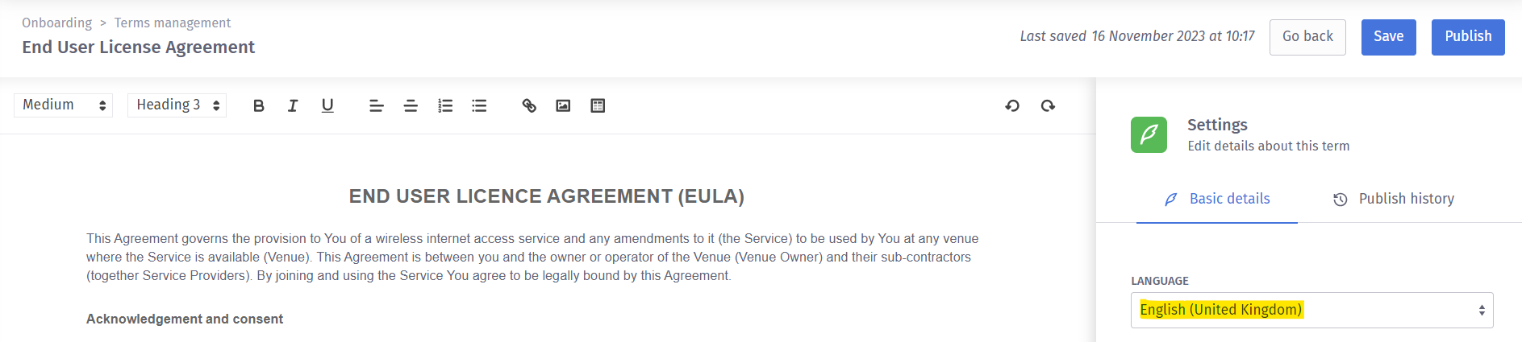Insert a bulleted list

(479, 105)
